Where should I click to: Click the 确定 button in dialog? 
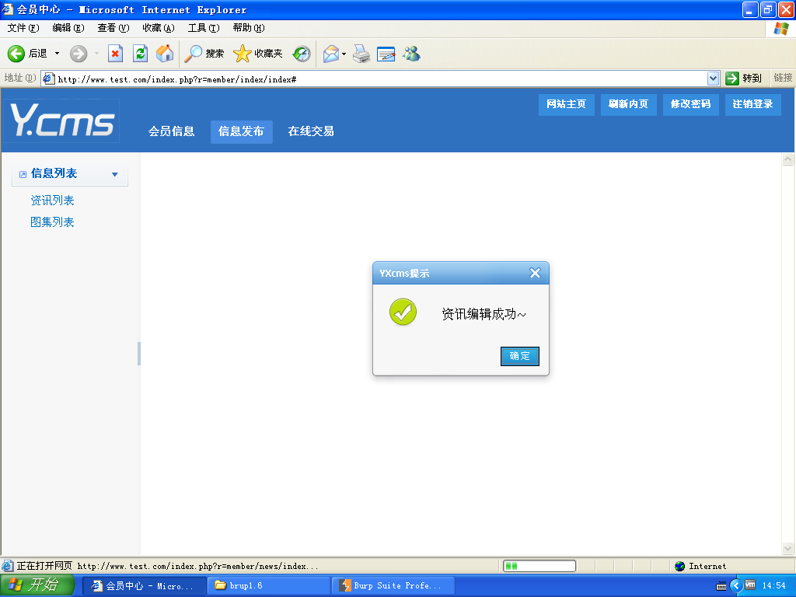tap(520, 356)
